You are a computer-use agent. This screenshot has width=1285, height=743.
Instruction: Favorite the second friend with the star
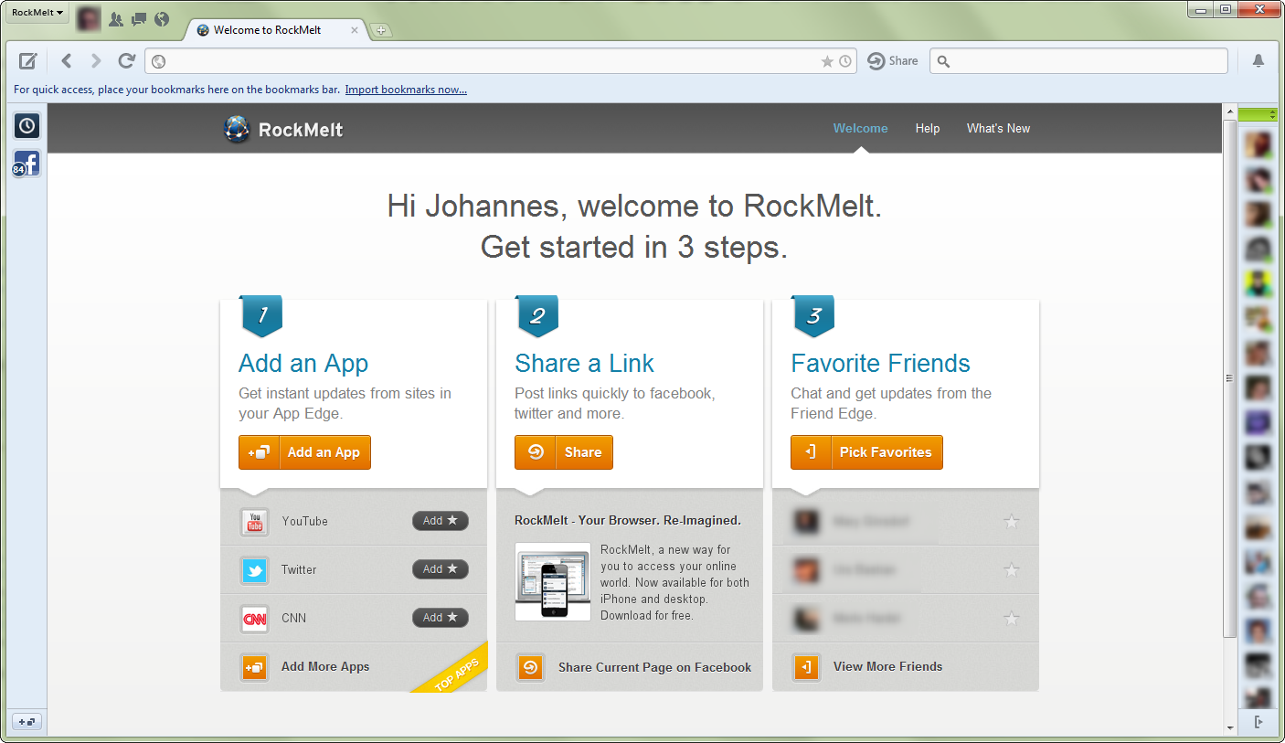pyautogui.click(x=1012, y=570)
